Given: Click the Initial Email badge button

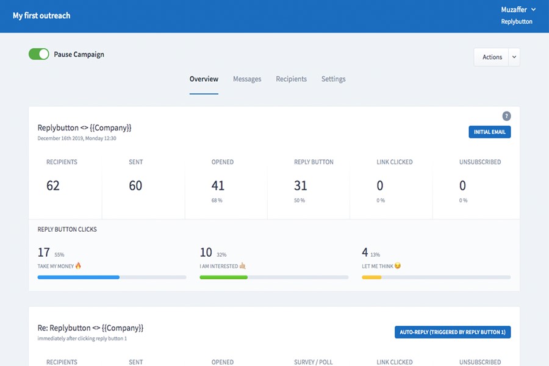Looking at the screenshot, I should coord(489,132).
